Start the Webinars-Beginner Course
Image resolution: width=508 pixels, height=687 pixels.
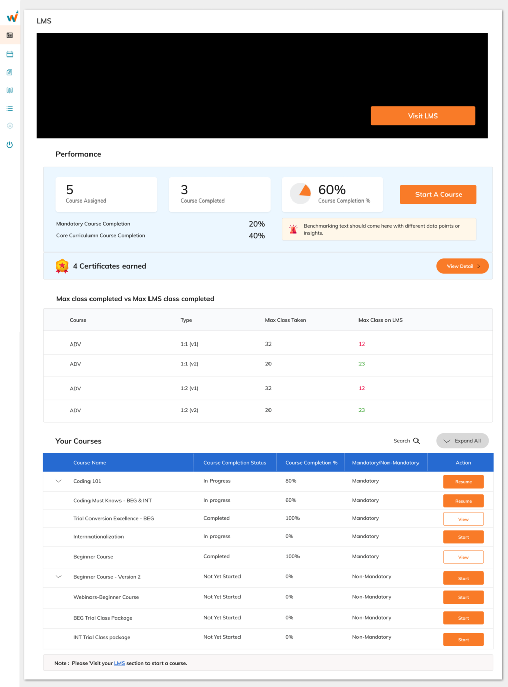[463, 597]
